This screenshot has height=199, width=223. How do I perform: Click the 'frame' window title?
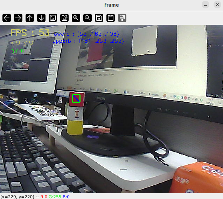tap(111, 5)
